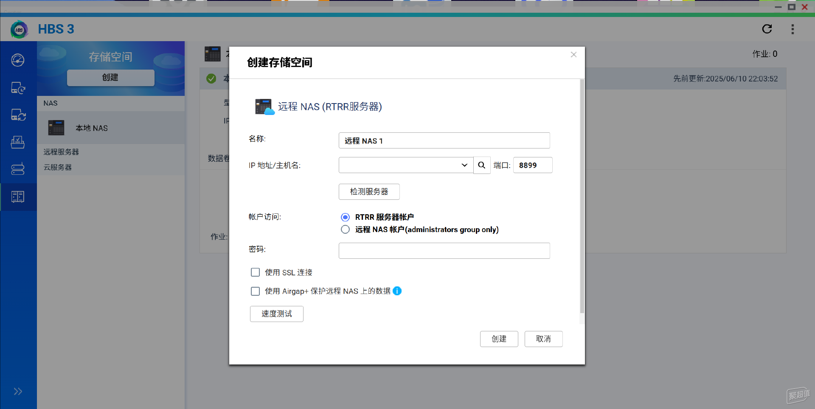
Task: Select 本地 NAS in storage list
Action: [111, 128]
